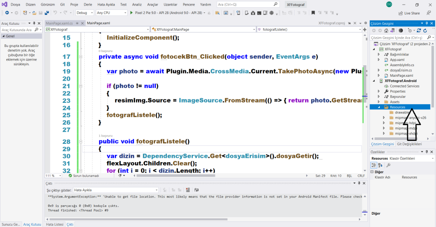Expand the Assets folder node
This screenshot has height=227, width=436.
pyautogui.click(x=380, y=102)
